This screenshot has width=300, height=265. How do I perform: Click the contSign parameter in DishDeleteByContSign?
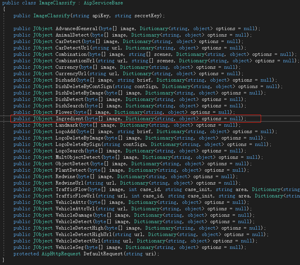(146, 86)
